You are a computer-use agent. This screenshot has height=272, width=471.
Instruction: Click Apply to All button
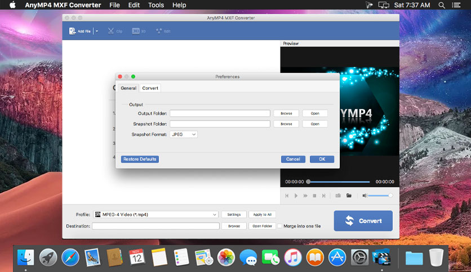262,215
